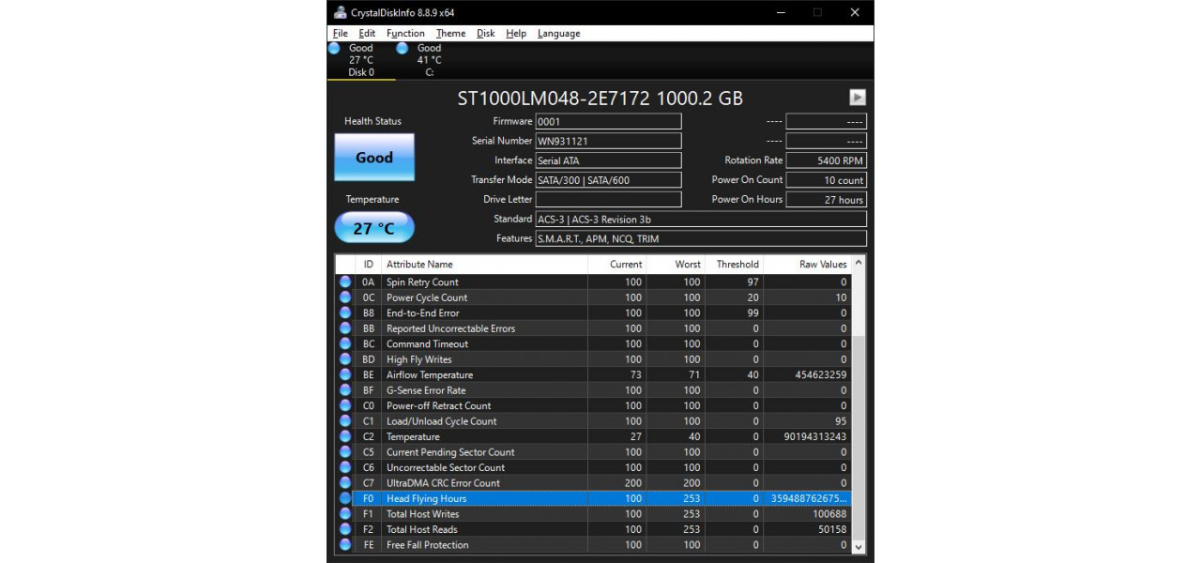The image size is (1201, 563).
Task: Open the Language menu
Action: point(559,33)
